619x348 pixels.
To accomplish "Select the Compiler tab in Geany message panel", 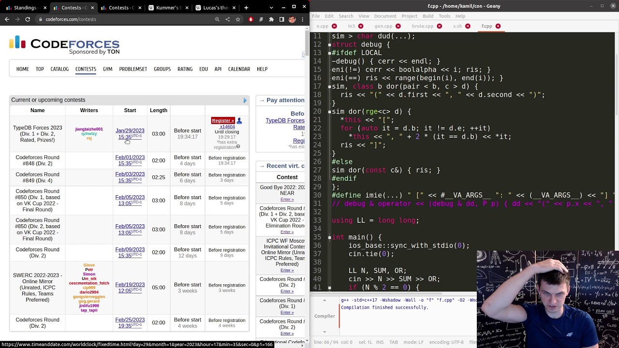I will click(324, 316).
